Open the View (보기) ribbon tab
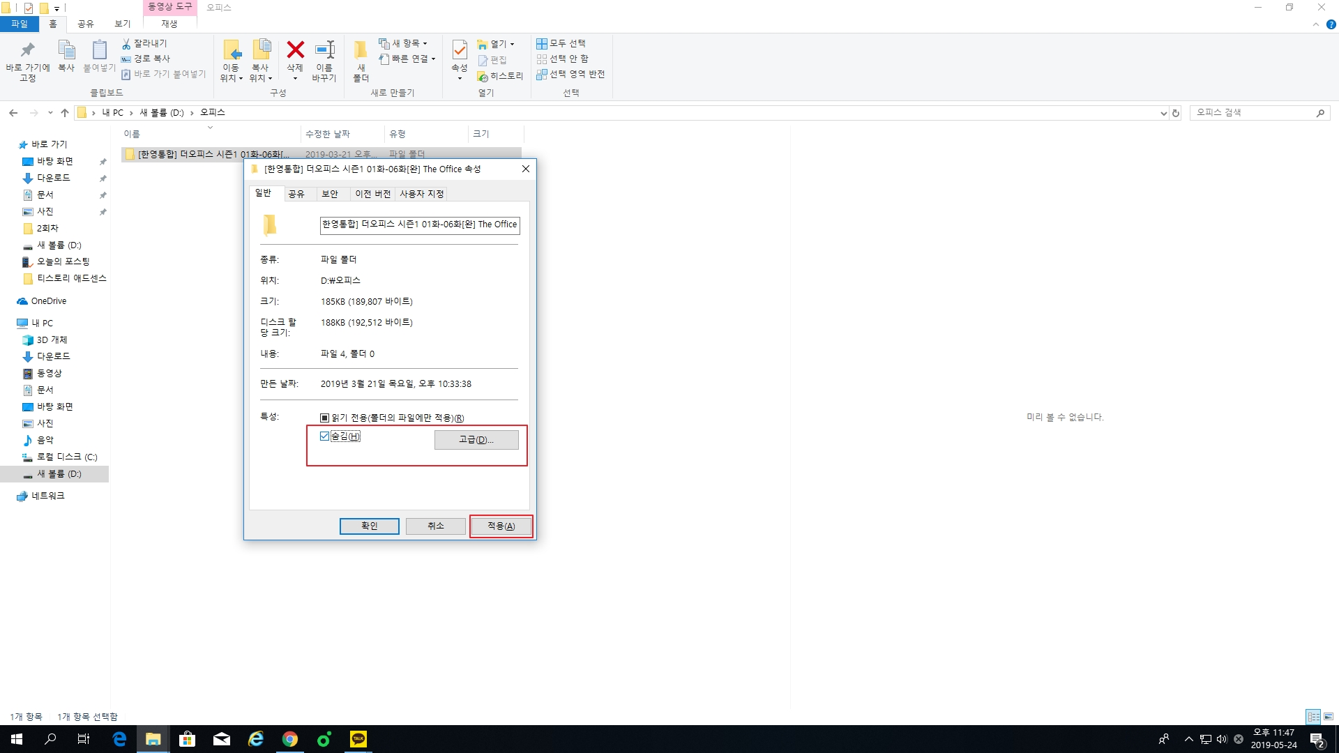This screenshot has height=753, width=1339. (x=123, y=24)
